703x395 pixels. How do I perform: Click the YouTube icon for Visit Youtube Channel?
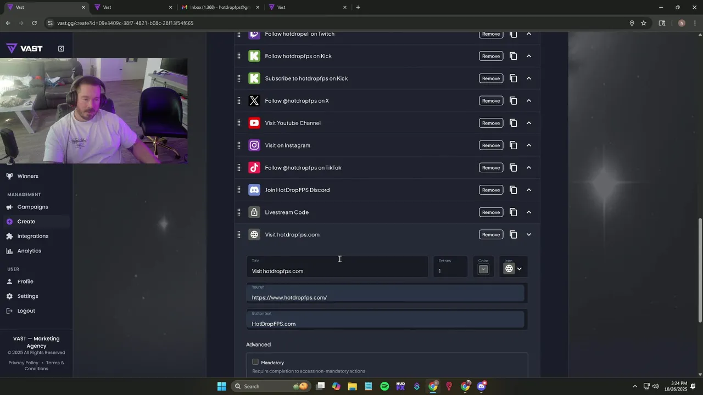click(254, 123)
